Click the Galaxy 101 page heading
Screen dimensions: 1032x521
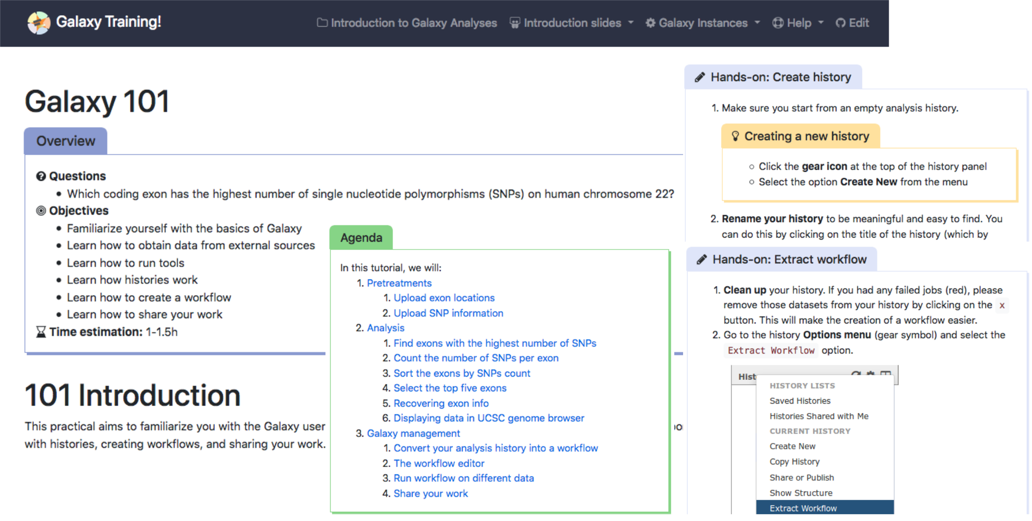(x=97, y=102)
